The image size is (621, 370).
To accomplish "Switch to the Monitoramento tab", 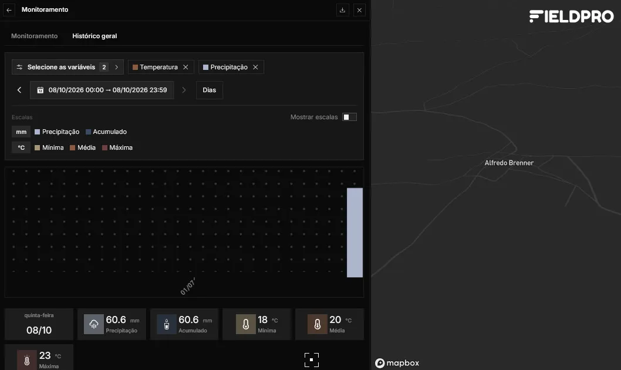I will coord(35,36).
